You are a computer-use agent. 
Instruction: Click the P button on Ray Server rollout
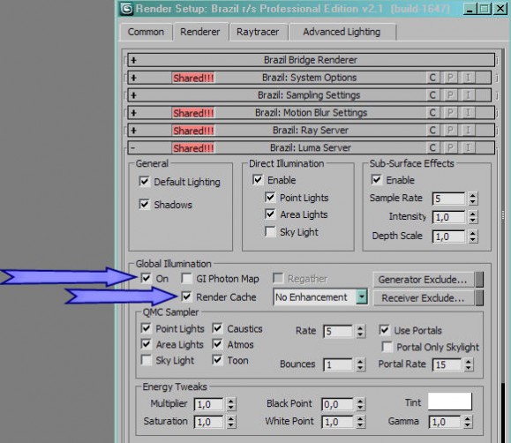click(450, 131)
